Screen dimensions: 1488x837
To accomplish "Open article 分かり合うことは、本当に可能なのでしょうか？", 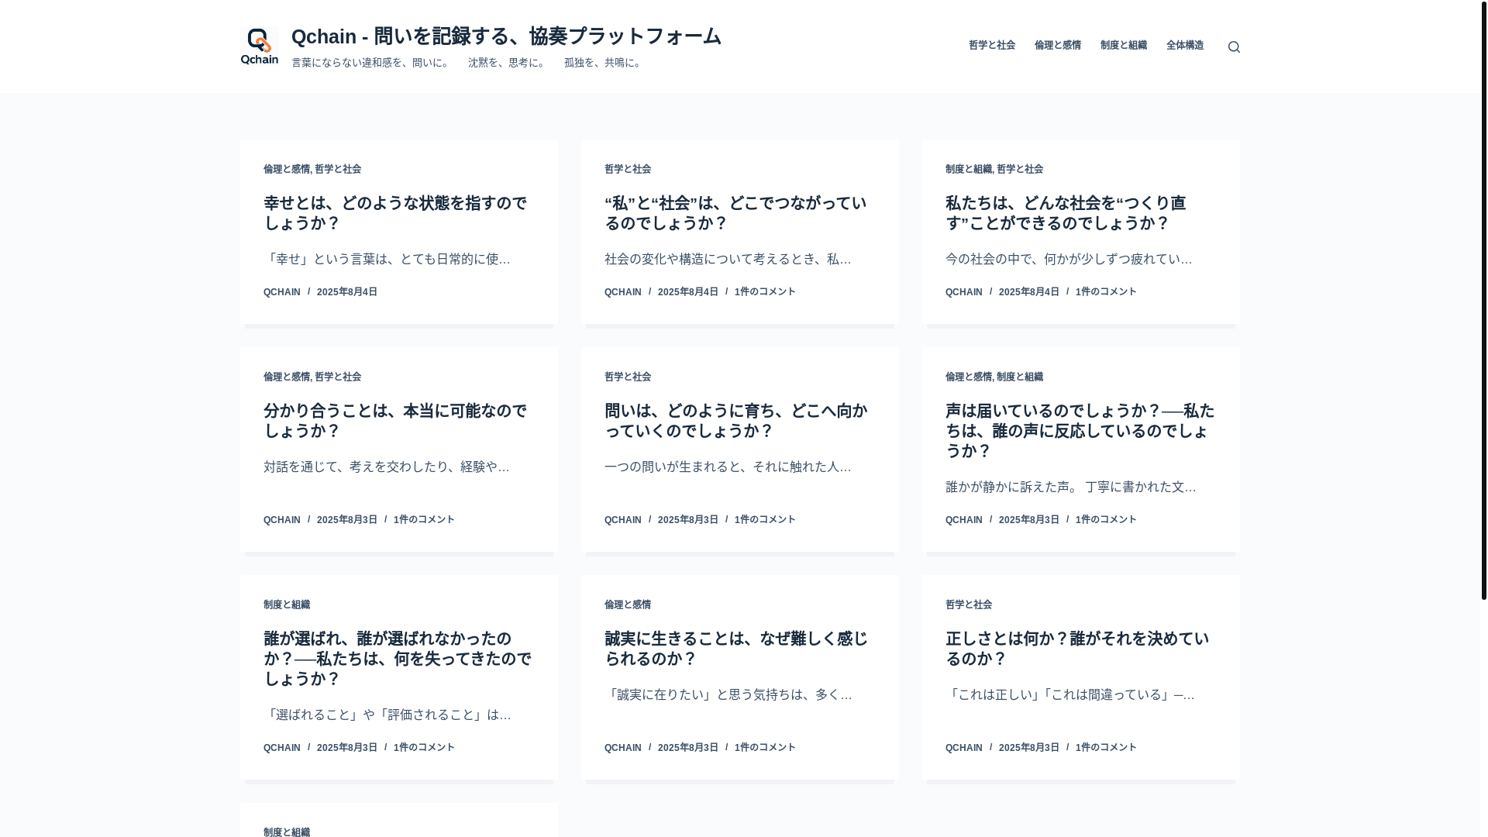I will click(x=395, y=421).
